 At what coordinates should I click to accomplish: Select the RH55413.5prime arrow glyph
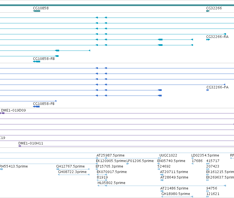coord(1,169)
